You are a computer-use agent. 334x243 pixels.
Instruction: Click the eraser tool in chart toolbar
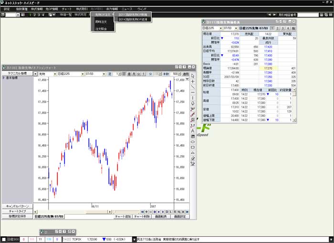(193, 158)
